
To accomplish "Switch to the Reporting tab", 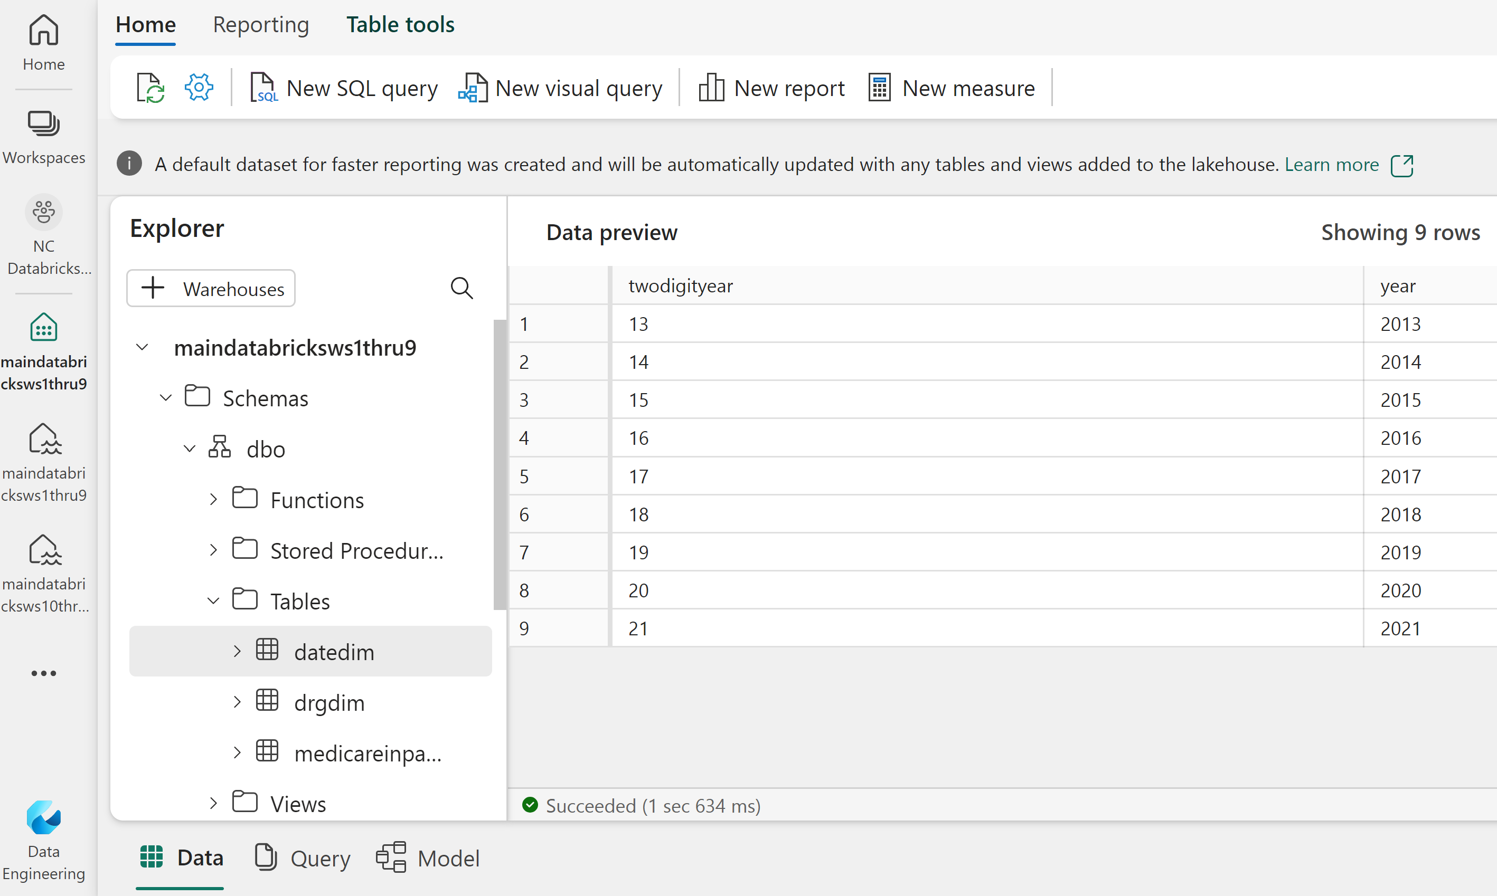I will pyautogui.click(x=260, y=25).
